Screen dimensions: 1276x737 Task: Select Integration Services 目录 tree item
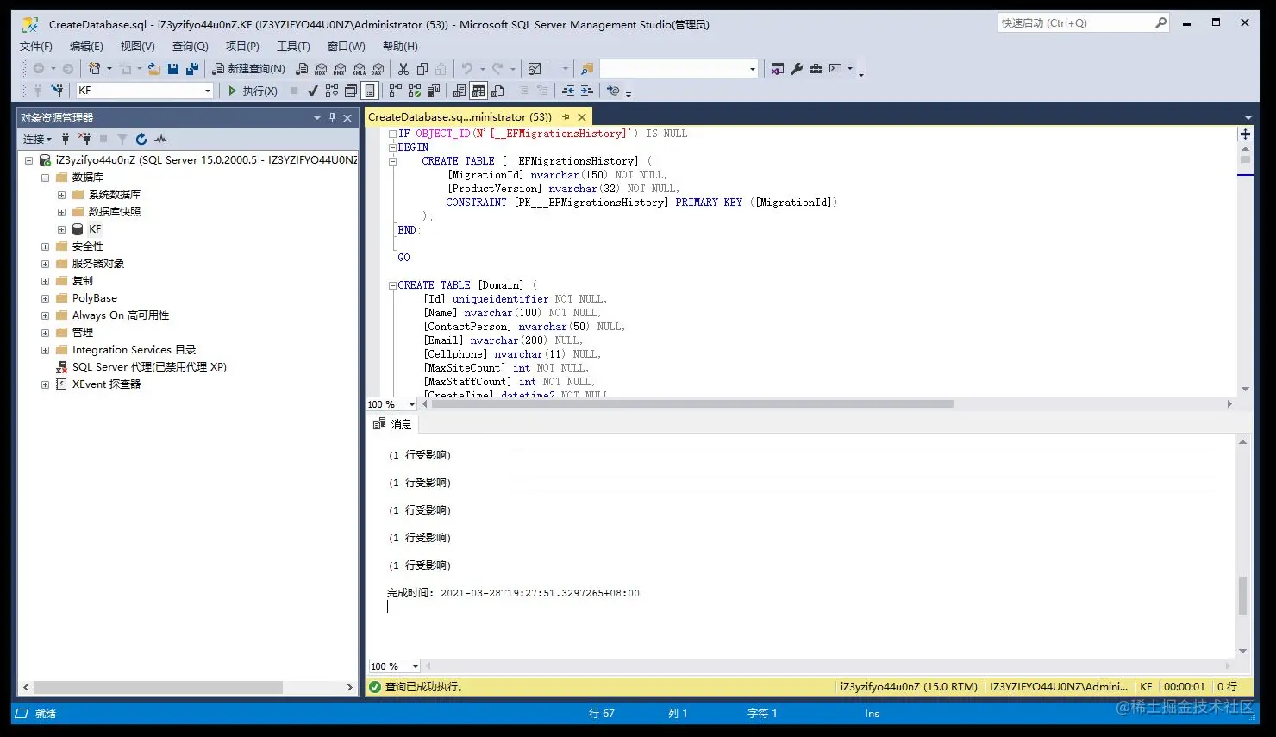click(134, 350)
